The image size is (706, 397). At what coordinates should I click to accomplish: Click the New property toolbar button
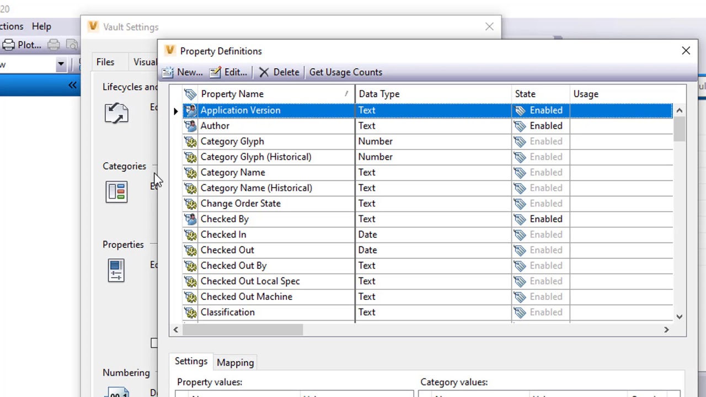tap(183, 72)
